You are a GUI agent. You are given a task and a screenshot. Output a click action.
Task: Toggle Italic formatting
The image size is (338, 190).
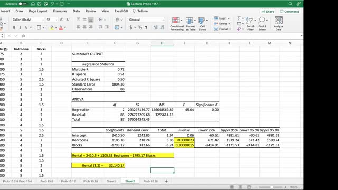(20, 27)
